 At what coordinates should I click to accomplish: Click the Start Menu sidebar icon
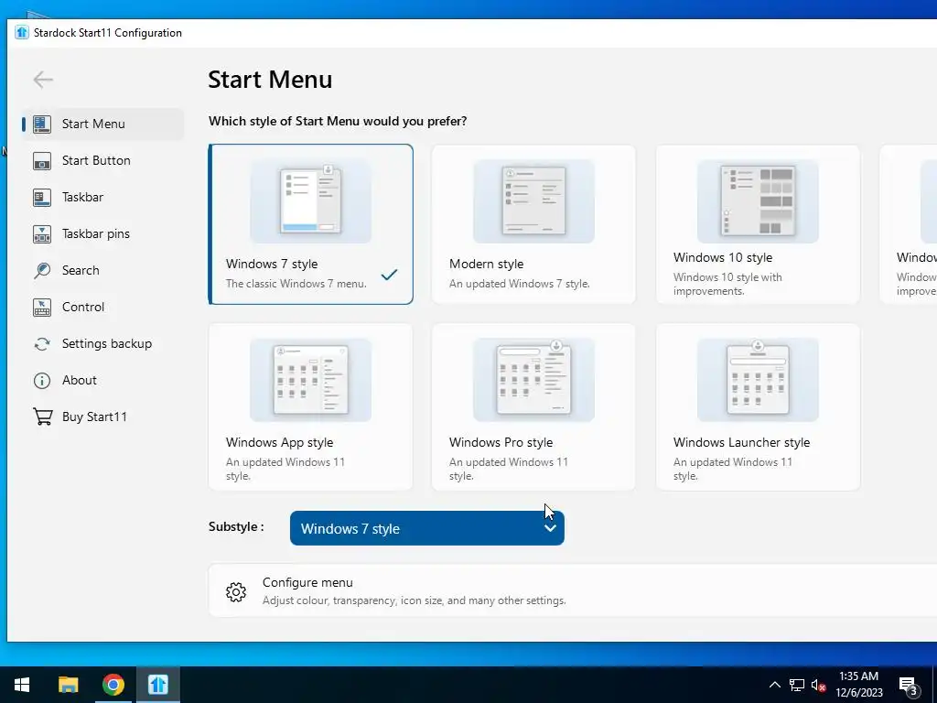(x=42, y=124)
